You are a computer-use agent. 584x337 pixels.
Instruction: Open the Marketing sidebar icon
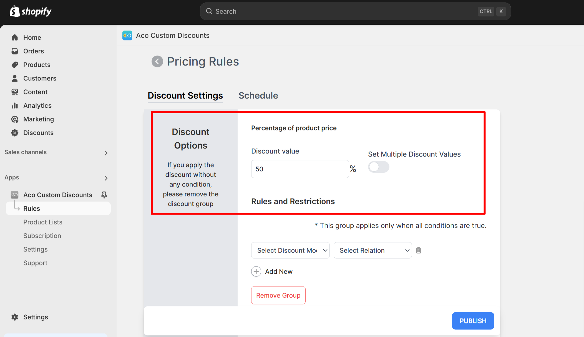[x=15, y=119]
